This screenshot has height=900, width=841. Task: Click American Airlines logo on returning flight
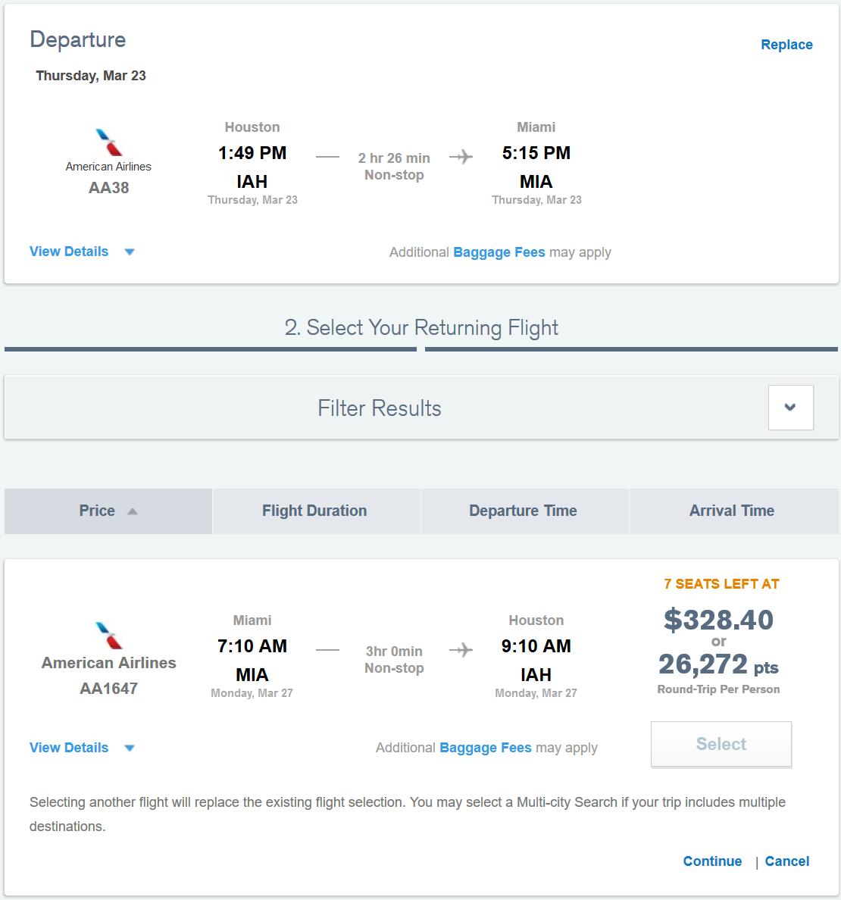109,636
